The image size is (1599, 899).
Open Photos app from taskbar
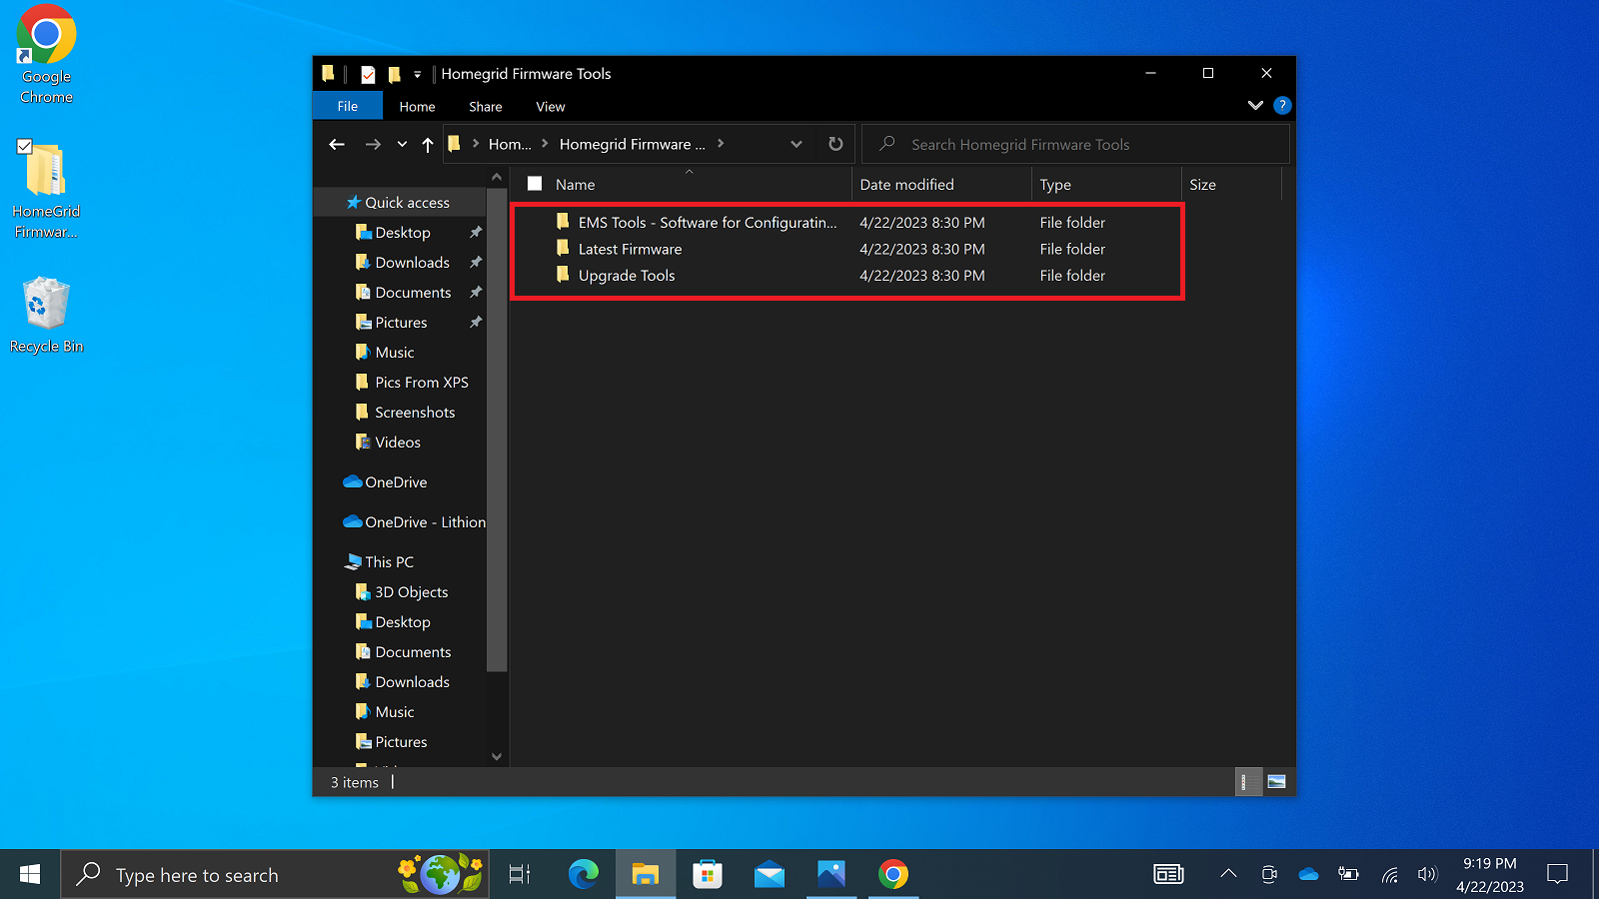831,875
